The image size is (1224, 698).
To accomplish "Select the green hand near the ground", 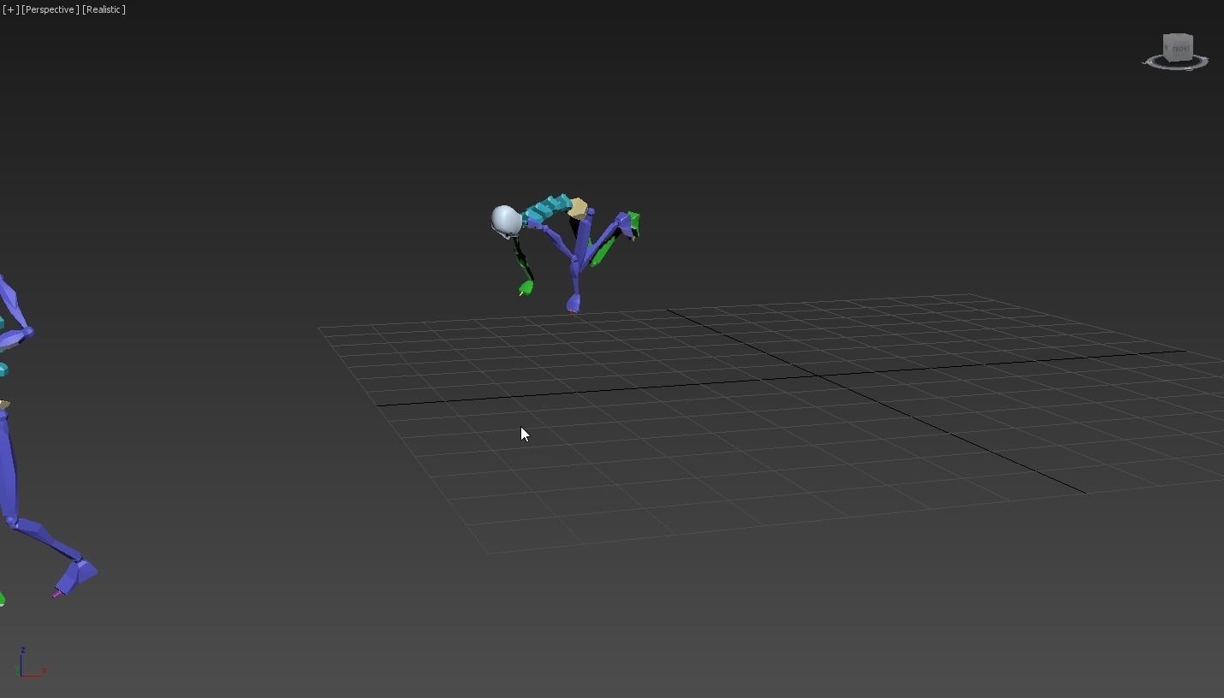I will (526, 288).
